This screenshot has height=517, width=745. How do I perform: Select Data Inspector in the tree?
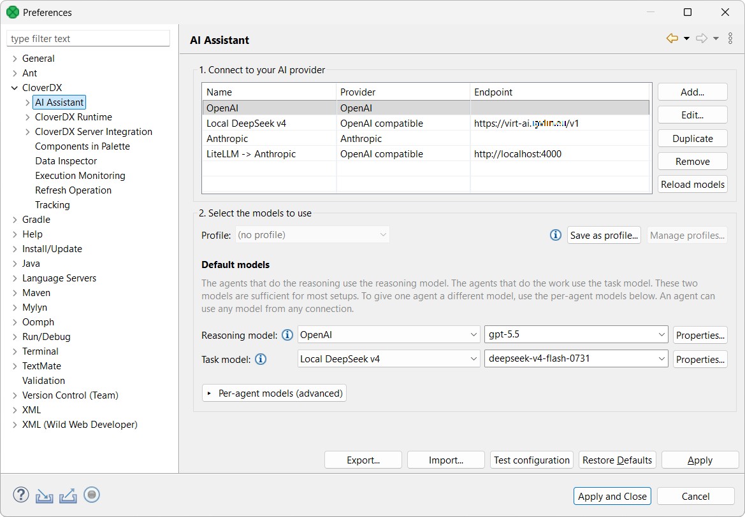66,161
